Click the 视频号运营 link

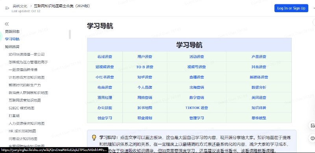tap(196, 67)
